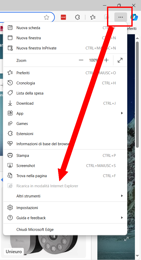Decrease zoom with the minus button

tap(81, 60)
